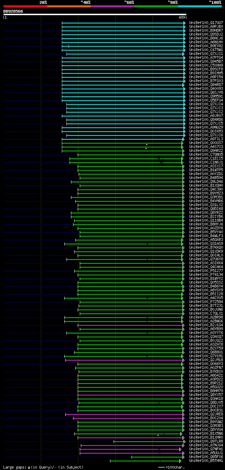Image resolution: width=225 pixels, height=470 pixels.
Task: Click the query gap marker on the UniRef100_B1X5N6 bar
Action: (158, 435)
